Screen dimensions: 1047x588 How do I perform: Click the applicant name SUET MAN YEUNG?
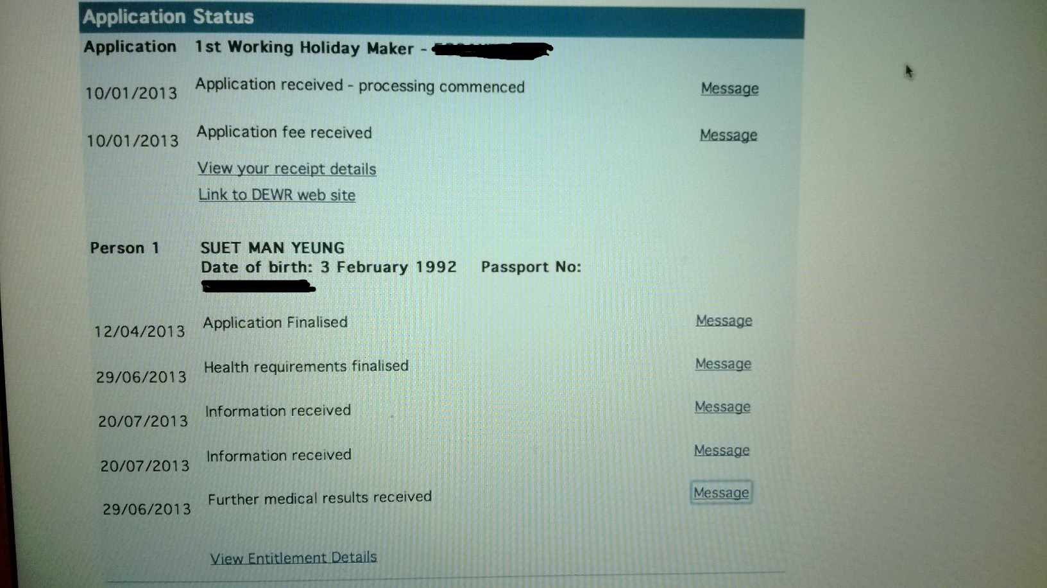pos(272,248)
